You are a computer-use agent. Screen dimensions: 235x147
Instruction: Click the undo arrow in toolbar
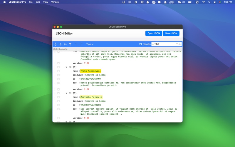coord(76,44)
